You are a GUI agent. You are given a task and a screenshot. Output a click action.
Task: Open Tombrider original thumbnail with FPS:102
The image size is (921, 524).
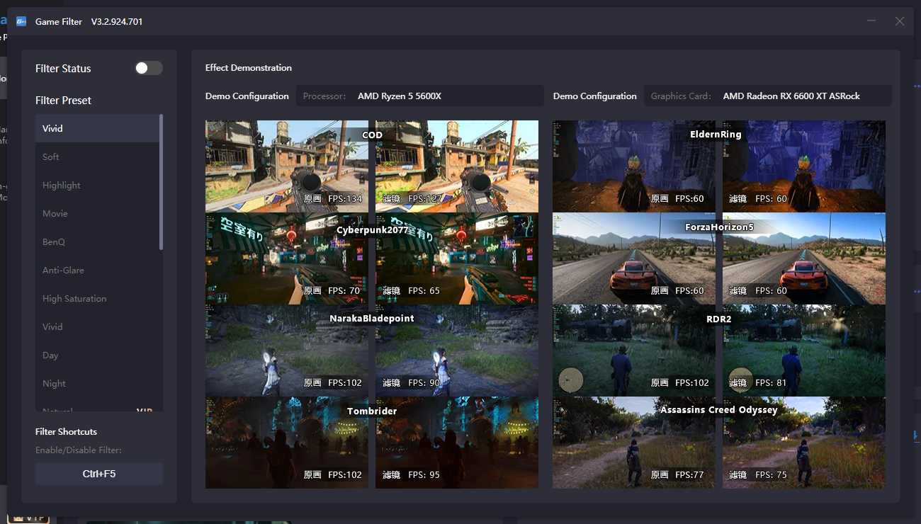click(287, 443)
